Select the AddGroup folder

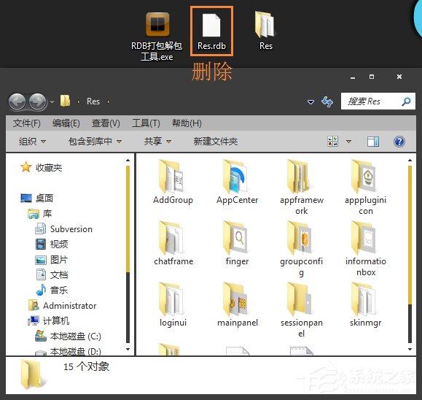(x=173, y=182)
